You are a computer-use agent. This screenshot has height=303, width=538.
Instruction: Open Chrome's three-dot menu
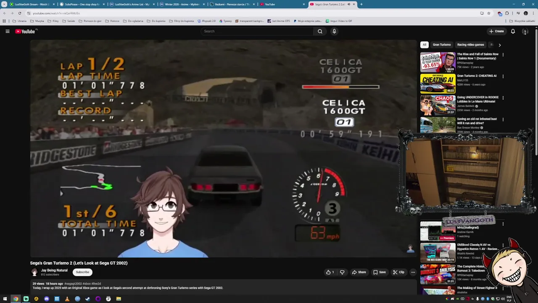[533, 13]
